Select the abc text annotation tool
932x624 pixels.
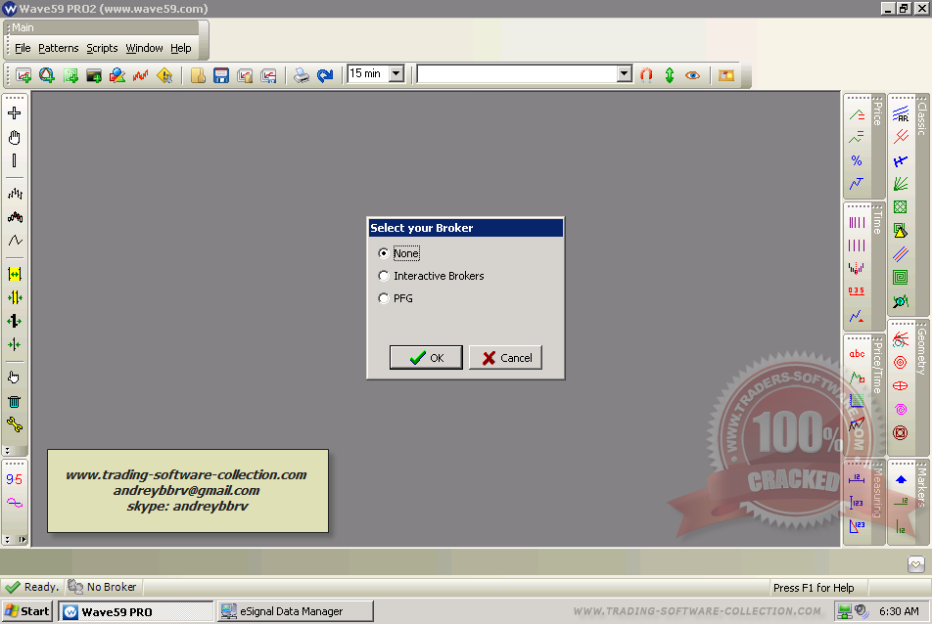click(857, 354)
